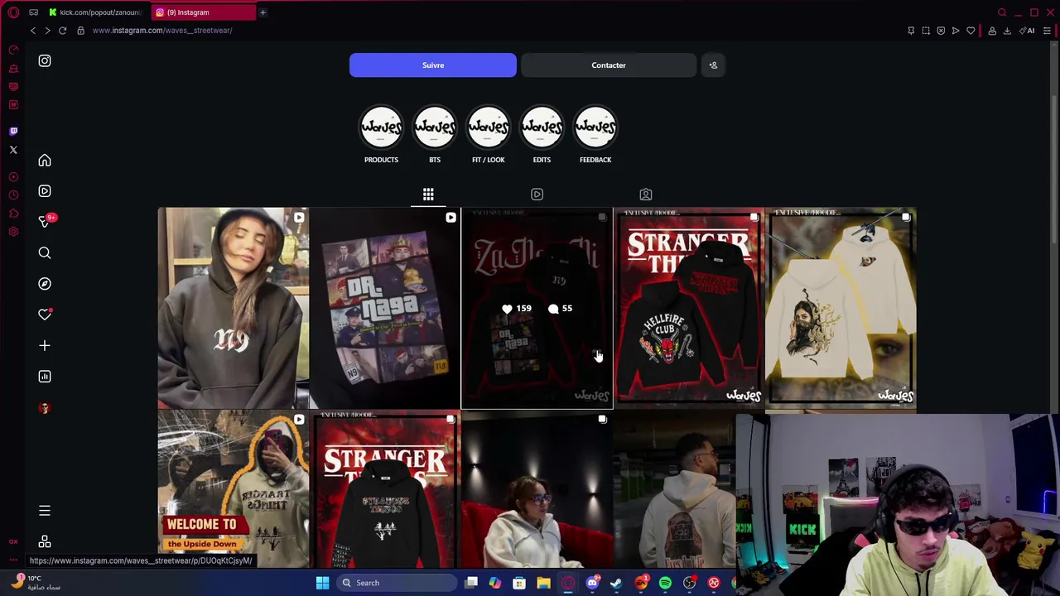The width and height of the screenshot is (1060, 596).
Task: Open X (Twitter) in the Opera sidebar
Action: point(13,150)
